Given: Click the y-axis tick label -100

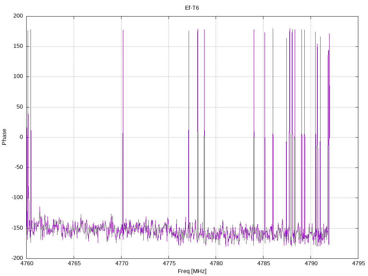Looking at the screenshot, I should [x=18, y=198].
